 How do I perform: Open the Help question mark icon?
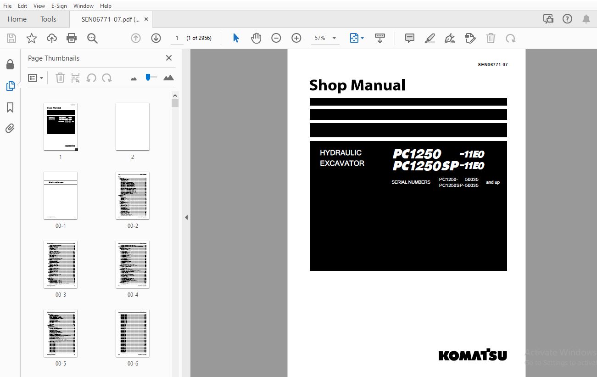[x=568, y=19]
